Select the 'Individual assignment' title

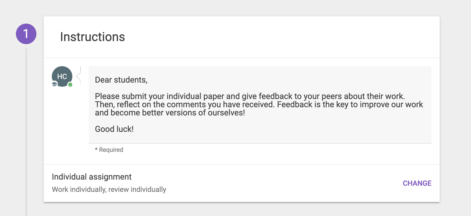point(92,177)
